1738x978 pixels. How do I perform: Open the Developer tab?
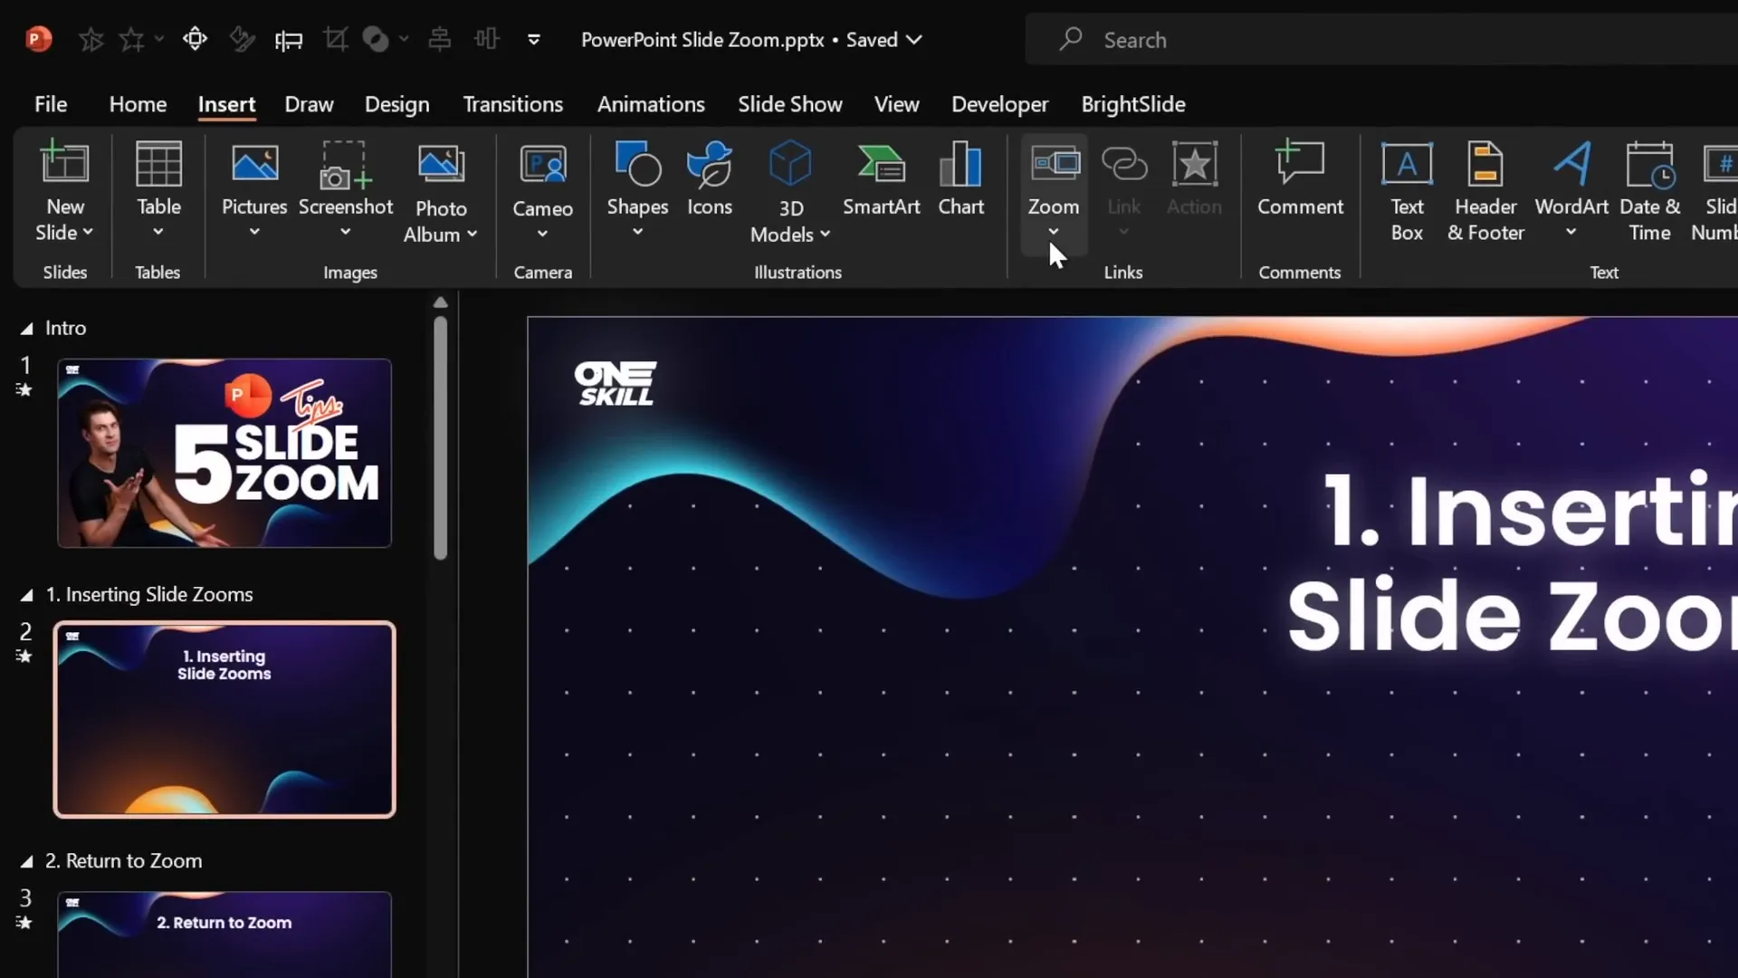[999, 104]
